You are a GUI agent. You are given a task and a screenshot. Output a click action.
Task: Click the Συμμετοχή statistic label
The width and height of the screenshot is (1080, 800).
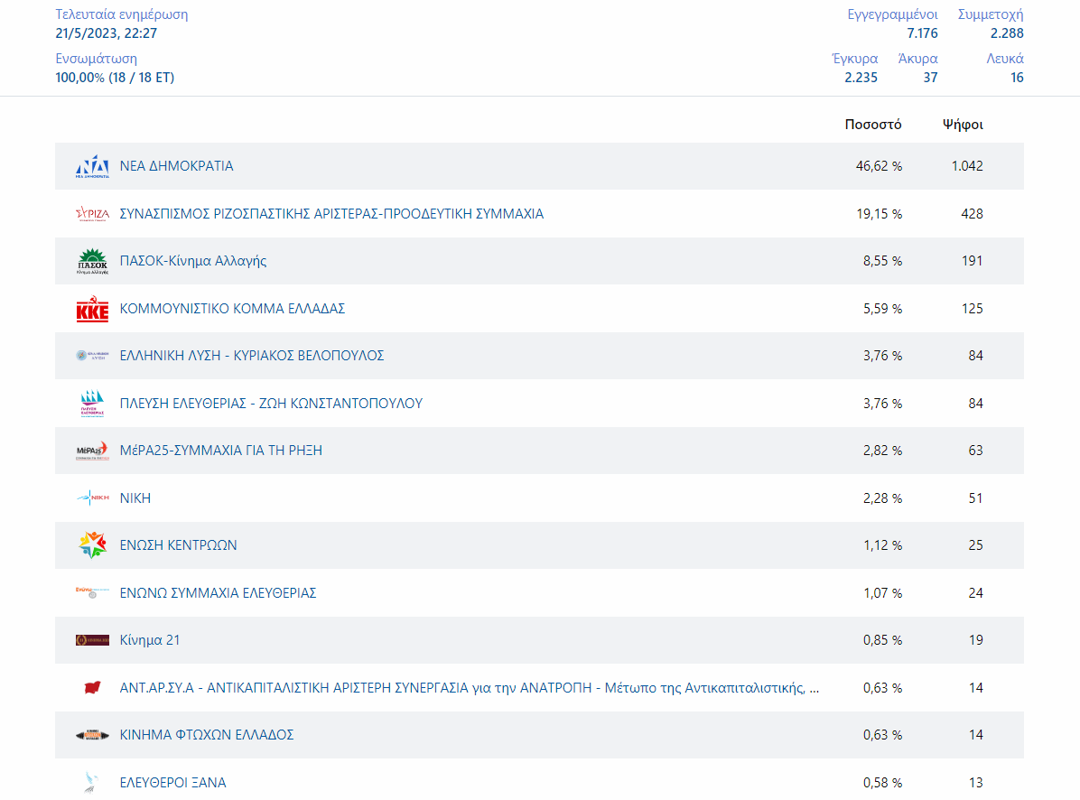point(991,14)
